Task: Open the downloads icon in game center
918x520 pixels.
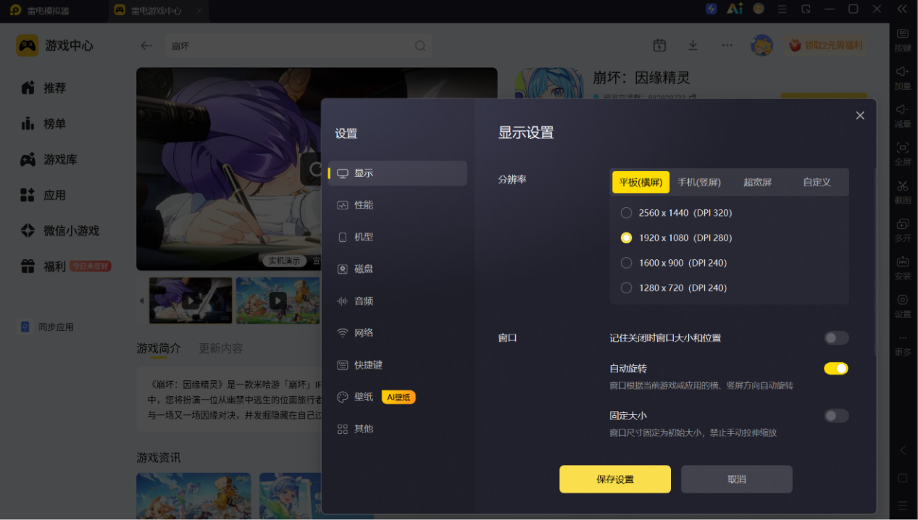Action: [x=693, y=45]
